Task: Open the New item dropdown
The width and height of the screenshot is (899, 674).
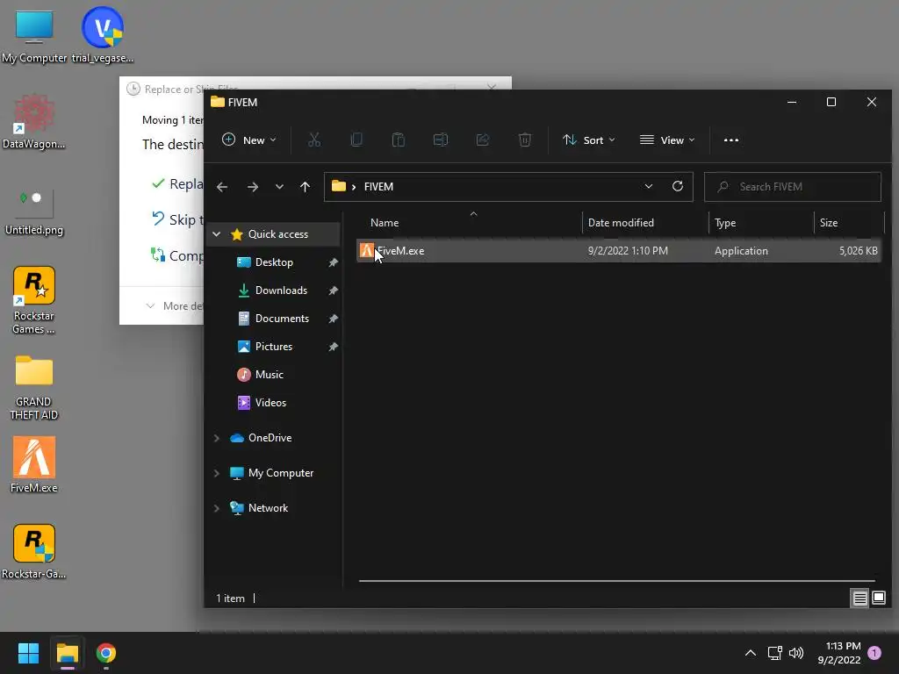Action: tap(248, 140)
